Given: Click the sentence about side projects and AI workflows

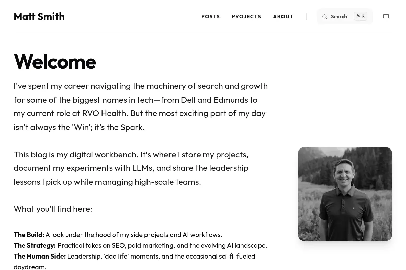Looking at the screenshot, I should [x=134, y=235].
